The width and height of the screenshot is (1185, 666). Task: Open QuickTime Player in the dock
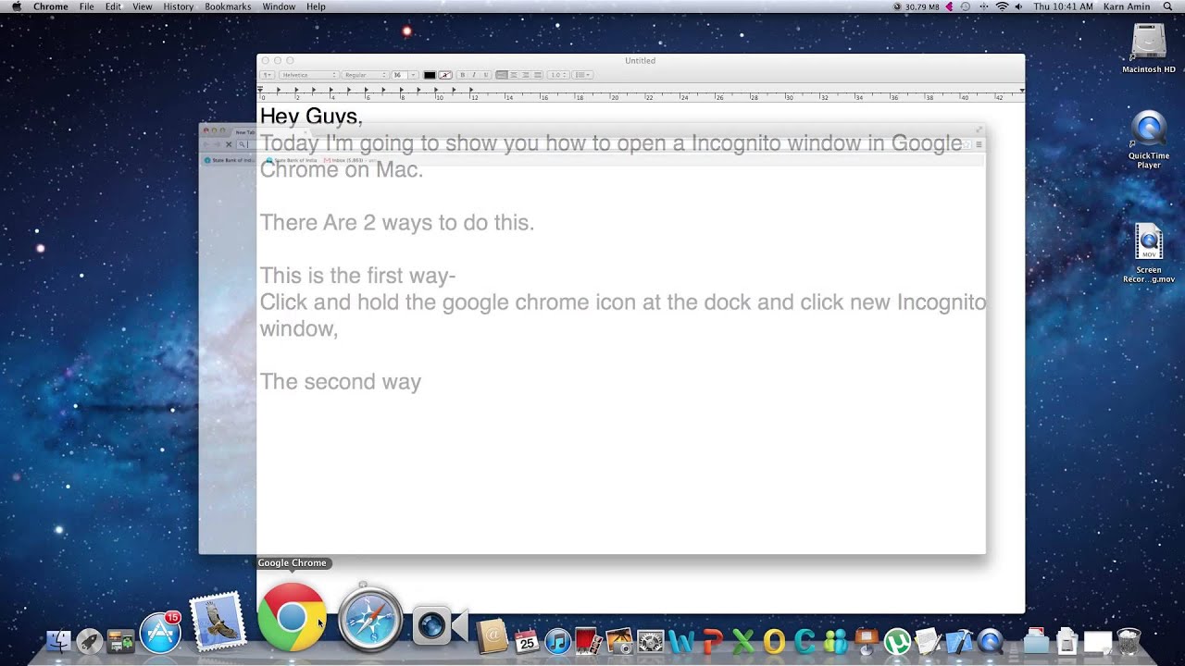coord(990,641)
